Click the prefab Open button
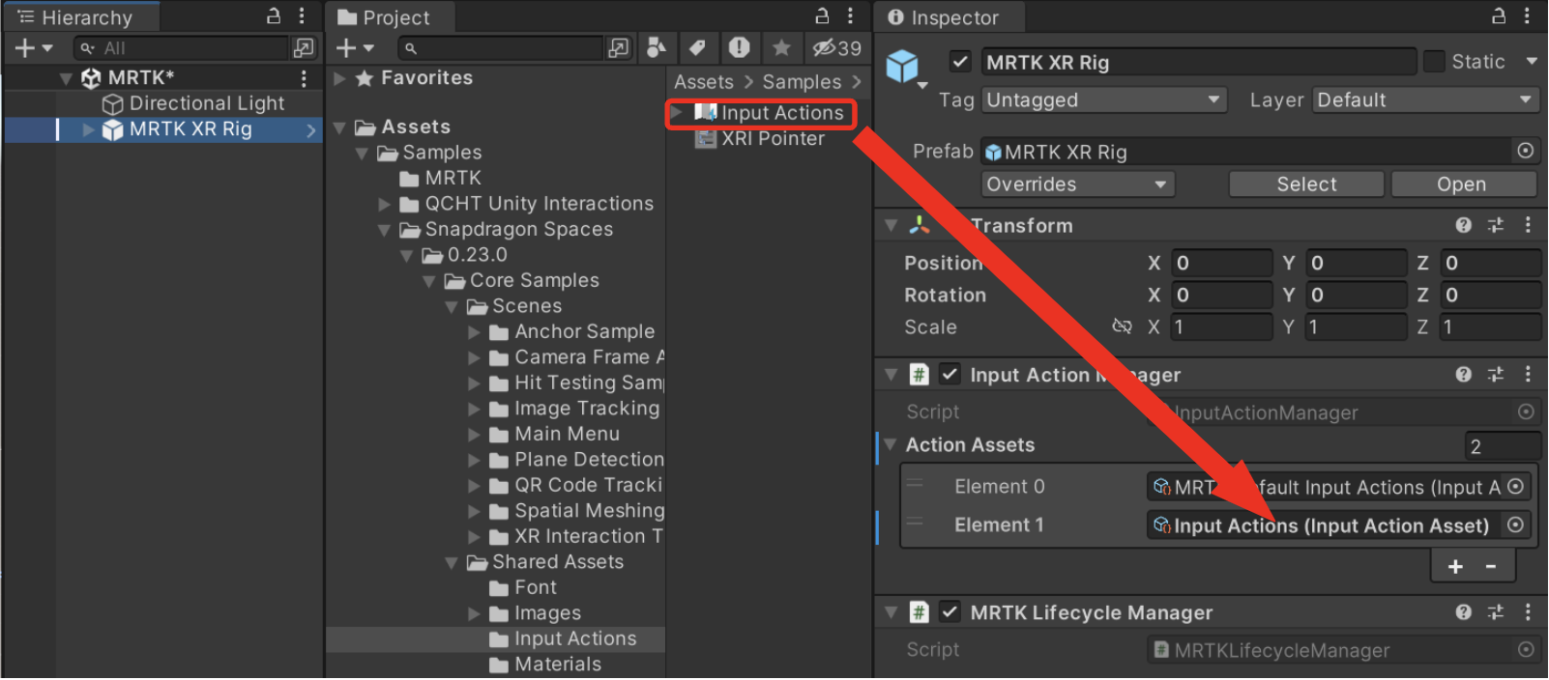 point(1463,184)
